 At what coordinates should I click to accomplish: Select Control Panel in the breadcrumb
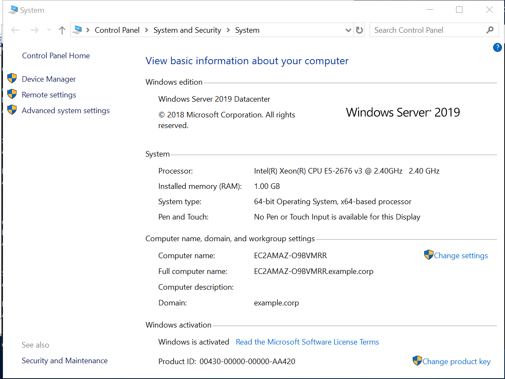117,30
